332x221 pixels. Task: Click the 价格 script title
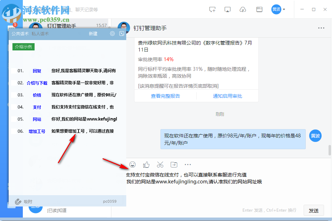[37, 95]
